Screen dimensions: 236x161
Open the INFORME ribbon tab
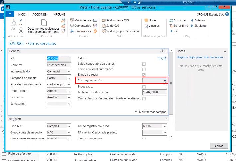click(59, 15)
